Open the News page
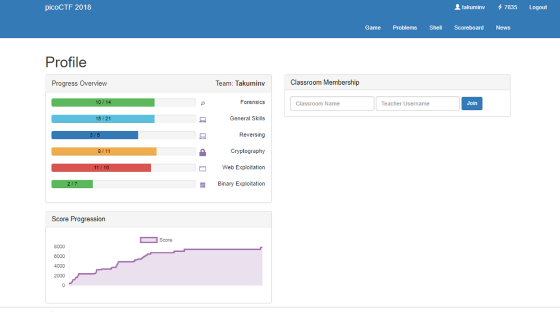 [503, 28]
